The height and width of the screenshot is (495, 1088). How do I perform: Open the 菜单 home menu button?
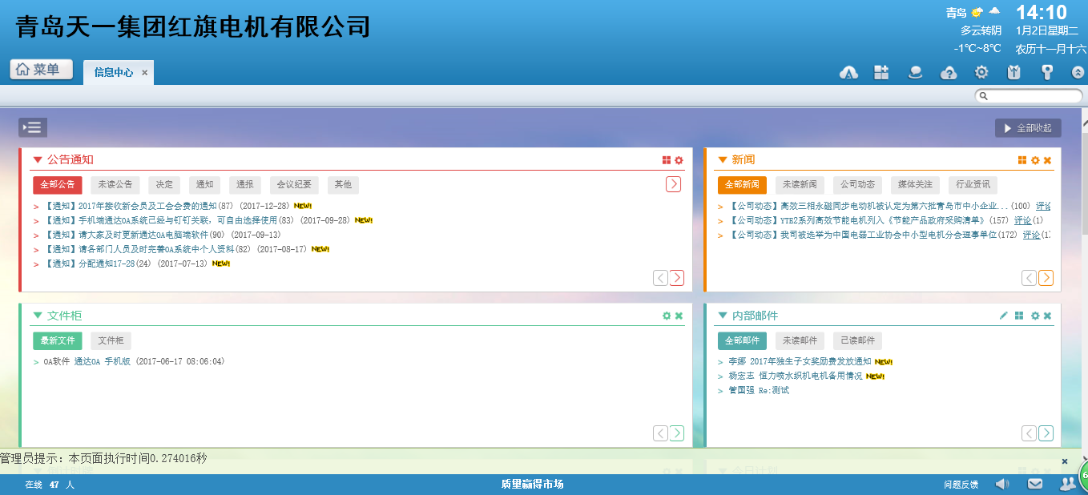coord(41,70)
